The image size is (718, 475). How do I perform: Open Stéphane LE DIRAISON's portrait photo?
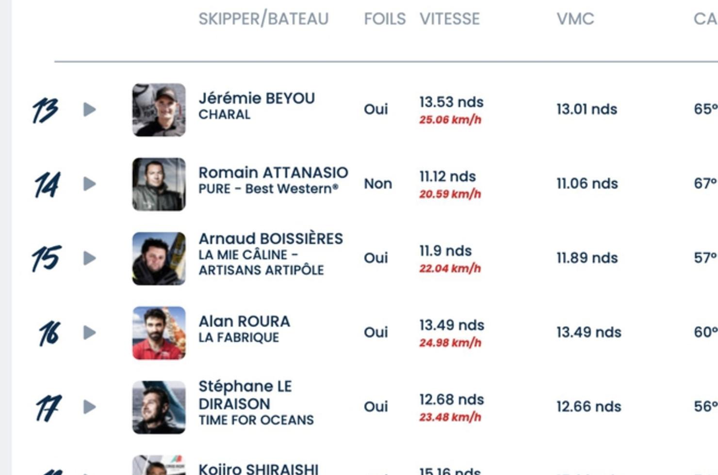(x=159, y=407)
